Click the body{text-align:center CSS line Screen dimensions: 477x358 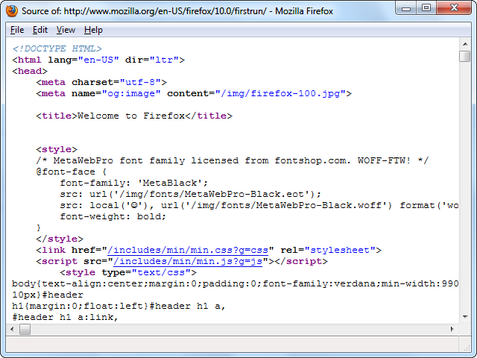236,283
